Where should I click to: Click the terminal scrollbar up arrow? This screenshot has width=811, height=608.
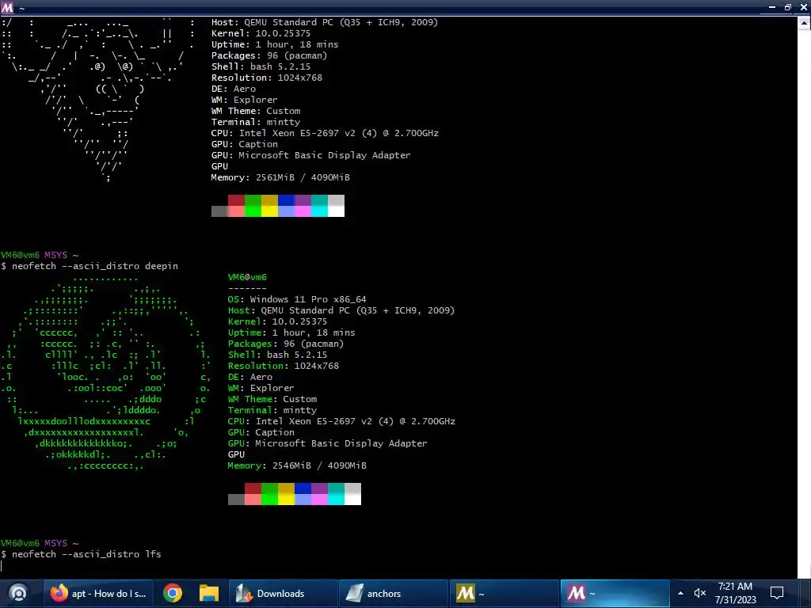point(805,22)
